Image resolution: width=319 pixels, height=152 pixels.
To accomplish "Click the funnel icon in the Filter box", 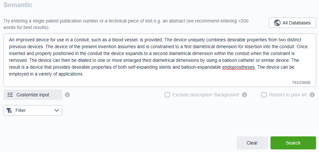I will (x=9, y=110).
